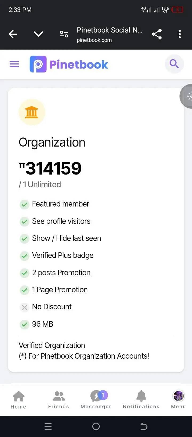Open Messenger with one unread message
The image size is (192, 437).
96,399
